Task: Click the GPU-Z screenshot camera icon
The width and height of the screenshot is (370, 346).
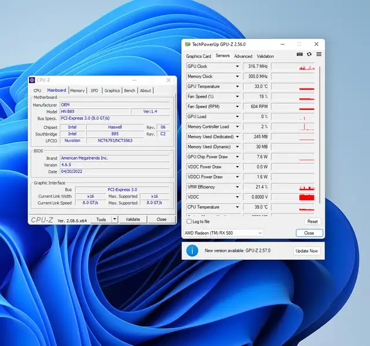Action: click(299, 54)
